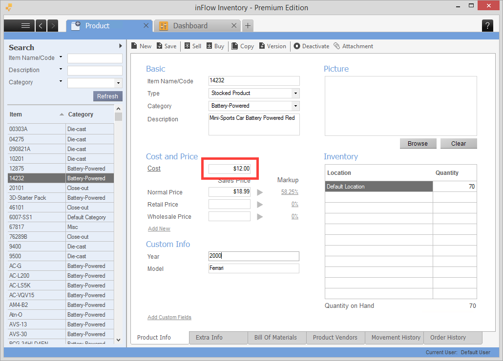Image resolution: width=503 pixels, height=361 pixels.
Task: Select Default Location inventory row
Action: click(x=379, y=187)
